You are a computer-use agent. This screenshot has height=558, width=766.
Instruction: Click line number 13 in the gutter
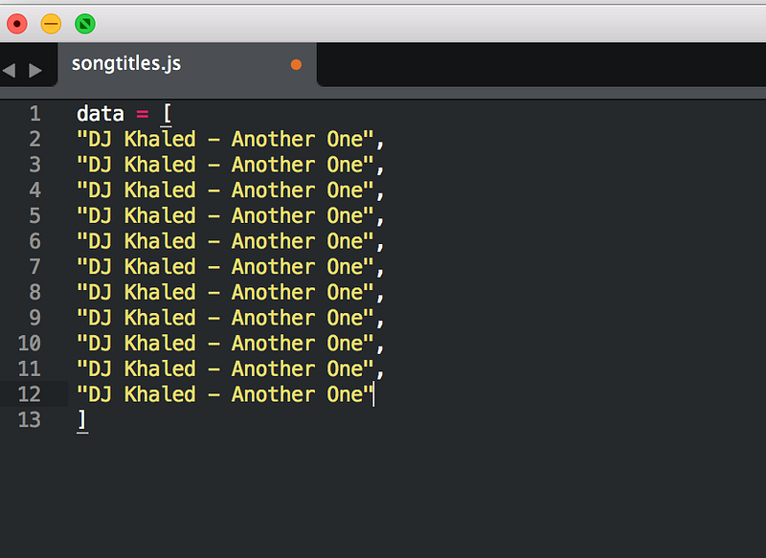(30, 419)
